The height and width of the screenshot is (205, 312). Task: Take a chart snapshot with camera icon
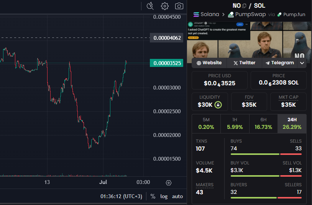coord(179,6)
